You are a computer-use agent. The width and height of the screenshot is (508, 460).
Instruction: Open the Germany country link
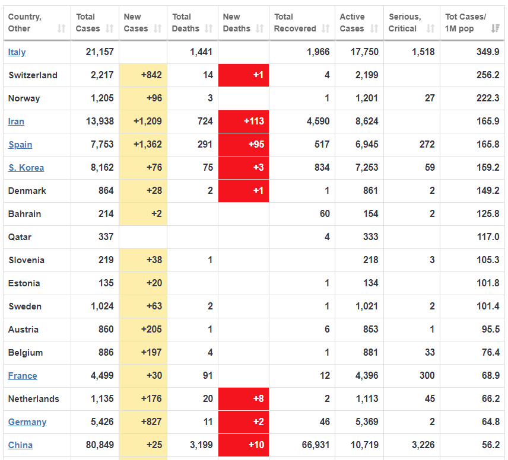(x=27, y=422)
